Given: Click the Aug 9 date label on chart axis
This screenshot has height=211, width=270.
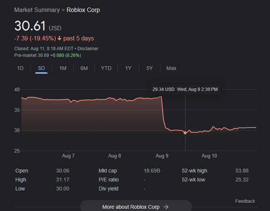Looking at the screenshot, I should (x=162, y=156).
